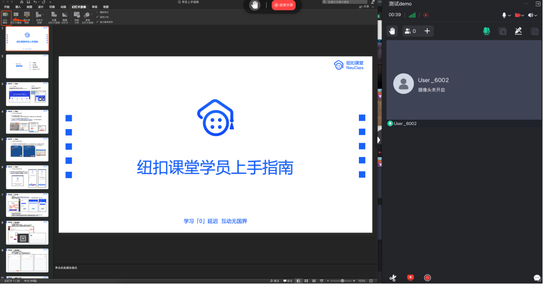
Task: Click the redo icon in title bar
Action: tap(44, 2)
